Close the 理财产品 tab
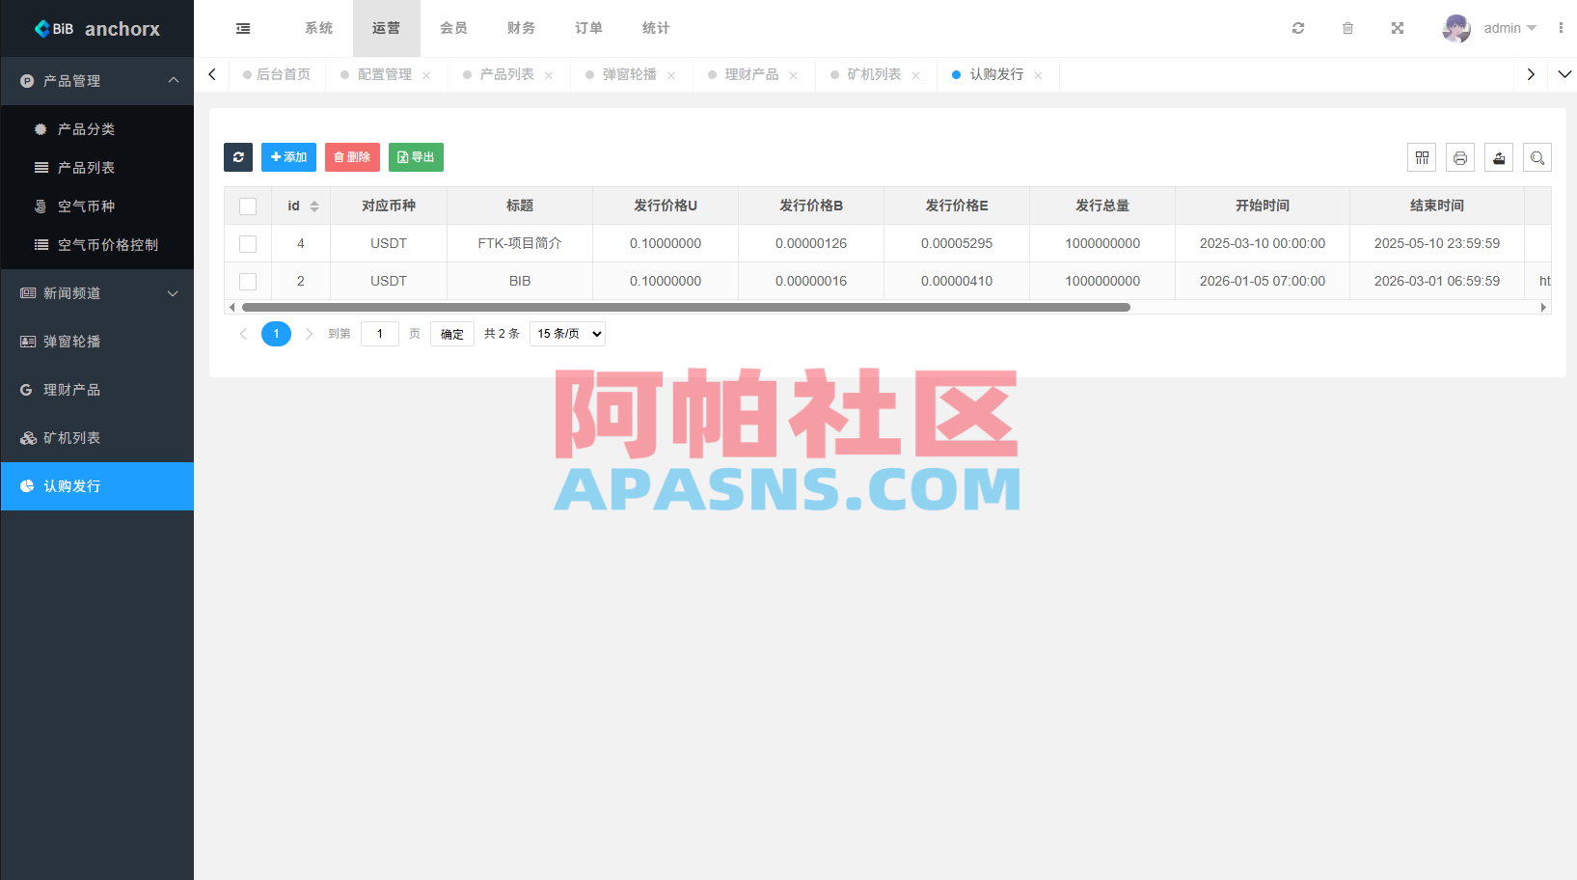The width and height of the screenshot is (1577, 880). (794, 75)
